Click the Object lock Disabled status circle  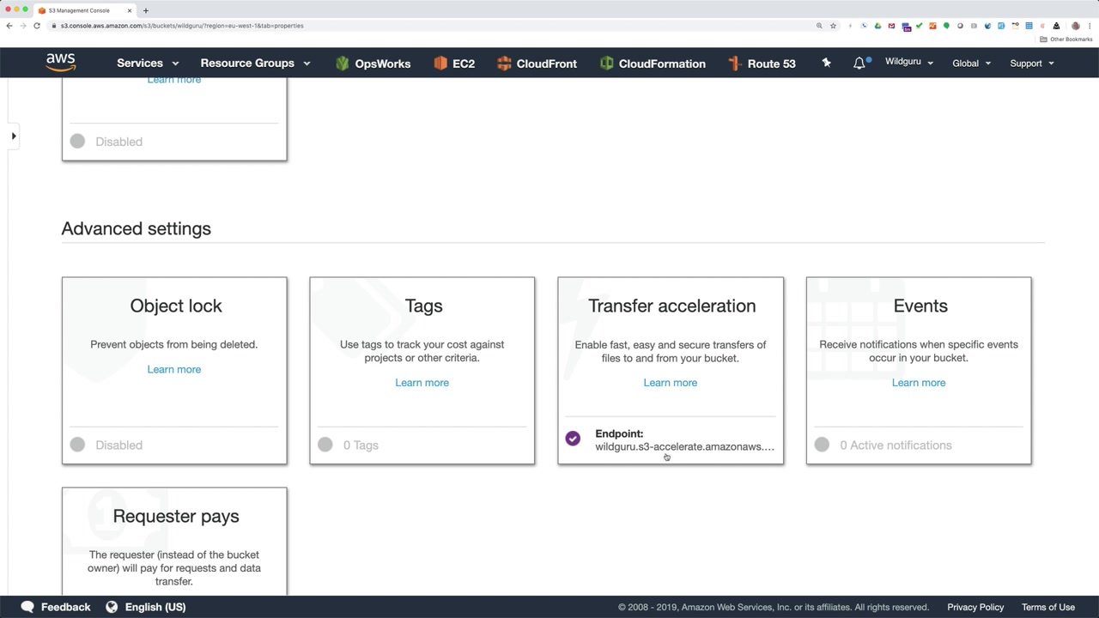pyautogui.click(x=77, y=445)
